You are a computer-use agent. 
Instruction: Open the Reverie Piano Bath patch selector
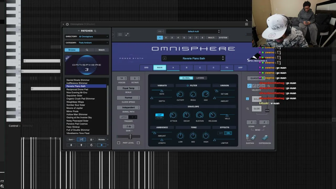(x=194, y=58)
